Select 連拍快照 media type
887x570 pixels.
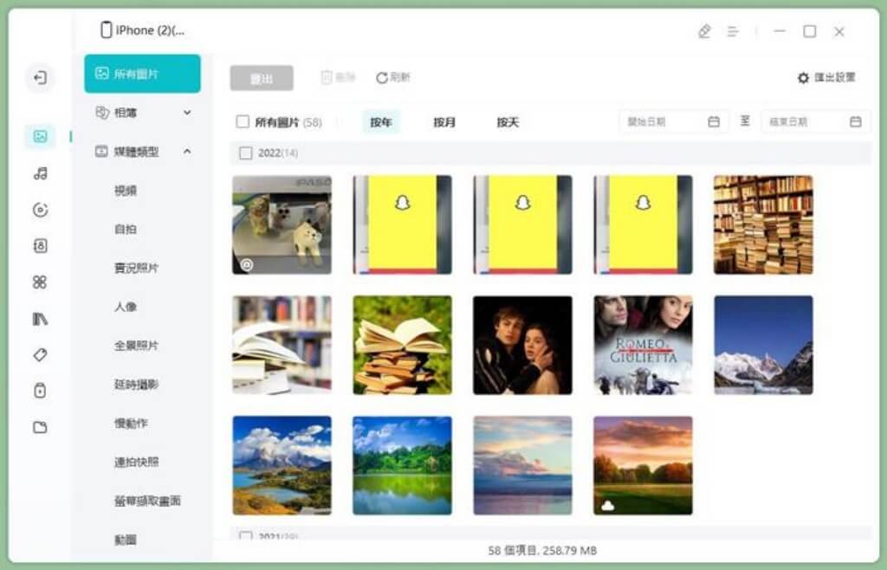click(x=136, y=462)
